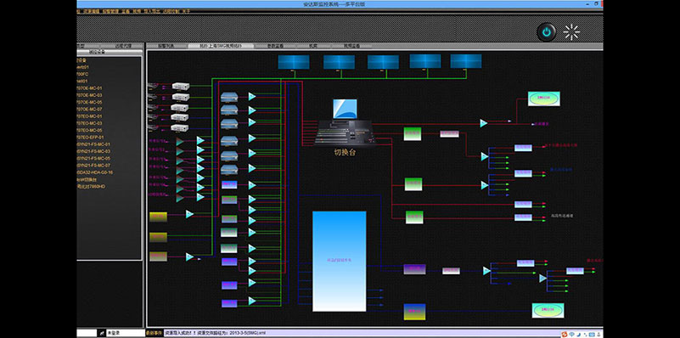Image resolution: width=680 pixels, height=338 pixels.
Task: Click the 未登录 login status field
Action: tap(126, 333)
